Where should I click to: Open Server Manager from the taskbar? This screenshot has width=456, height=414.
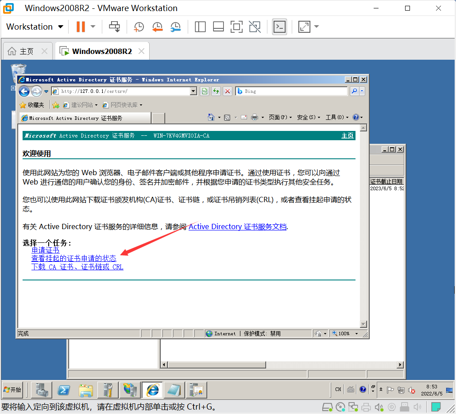(42, 390)
